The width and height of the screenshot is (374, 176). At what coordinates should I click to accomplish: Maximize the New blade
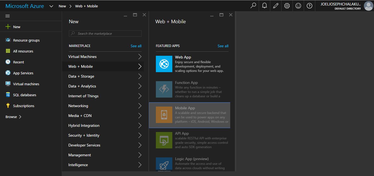[x=135, y=15]
